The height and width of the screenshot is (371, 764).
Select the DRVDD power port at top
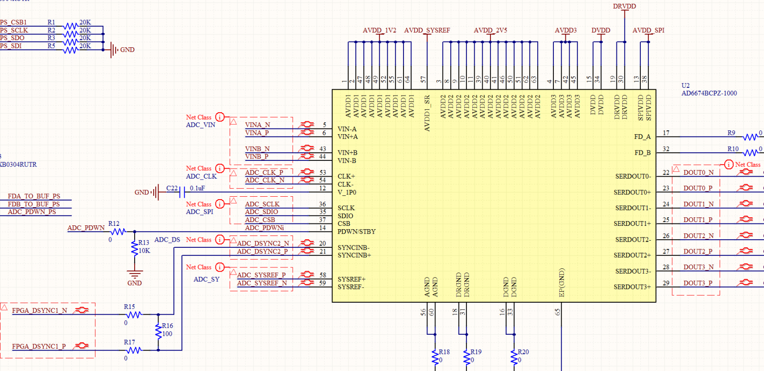(624, 7)
